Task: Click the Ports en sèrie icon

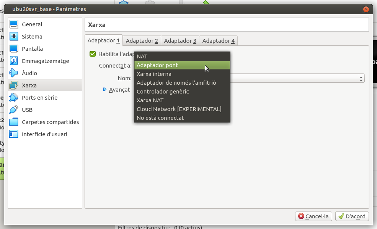Action: click(x=14, y=98)
